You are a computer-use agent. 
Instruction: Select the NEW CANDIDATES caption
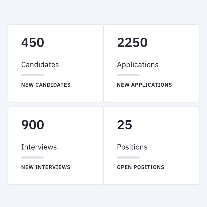(x=46, y=85)
